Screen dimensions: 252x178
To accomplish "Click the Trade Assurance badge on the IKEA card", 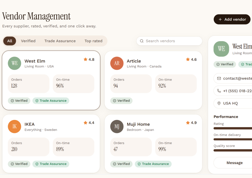I will [51, 164].
